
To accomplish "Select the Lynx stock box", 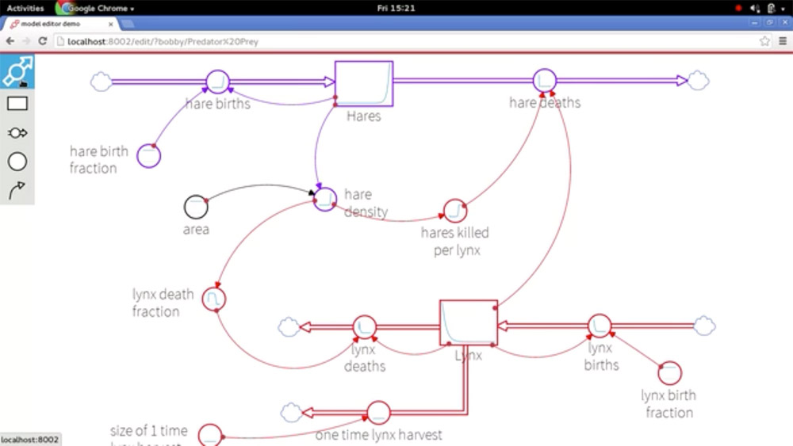I will pos(469,323).
